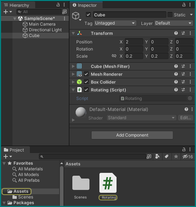Open Mesh Renderer help reference
Image resolution: width=196 pixels, height=207 pixels.
pos(176,74)
